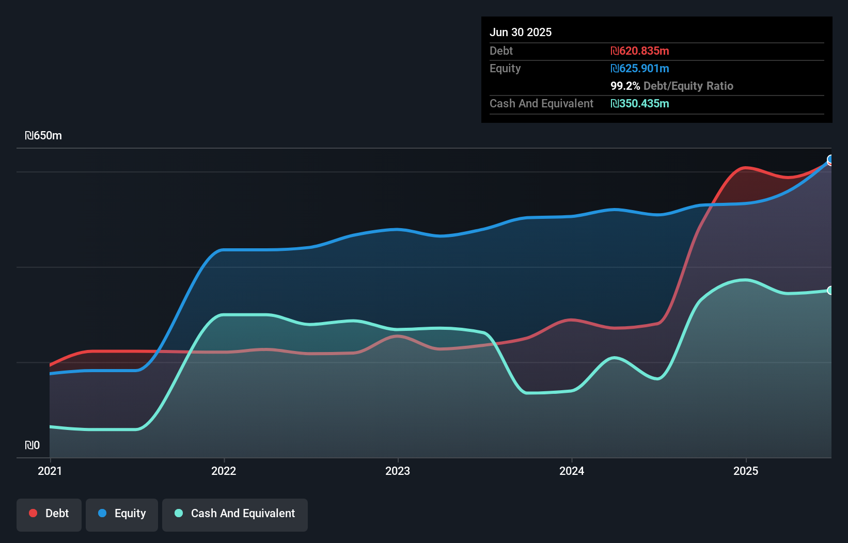Click the blue shekel symbol beside Equity value
Viewport: 848px width, 543px height.
coord(614,68)
